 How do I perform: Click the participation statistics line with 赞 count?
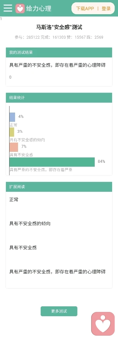[59, 37]
